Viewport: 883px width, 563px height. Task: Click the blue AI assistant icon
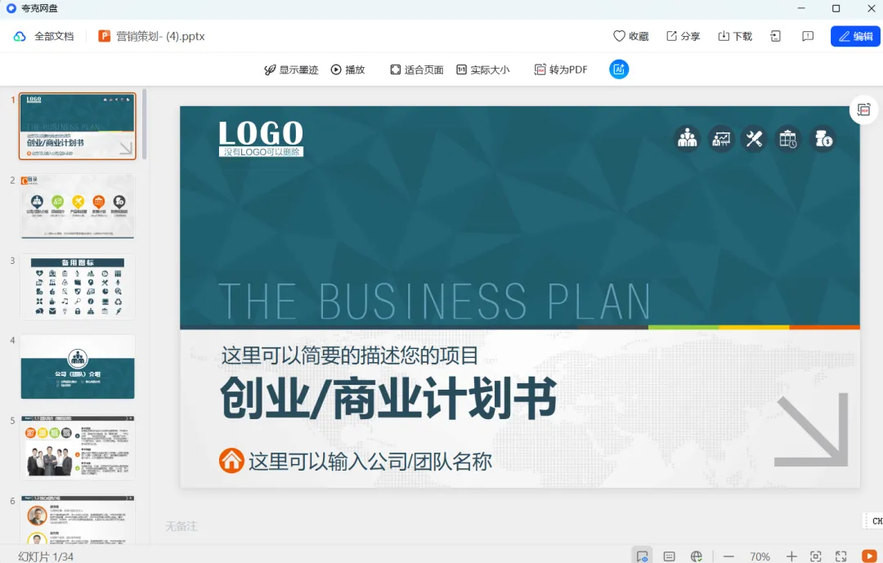click(618, 69)
